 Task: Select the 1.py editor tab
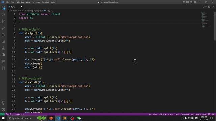[16, 7]
